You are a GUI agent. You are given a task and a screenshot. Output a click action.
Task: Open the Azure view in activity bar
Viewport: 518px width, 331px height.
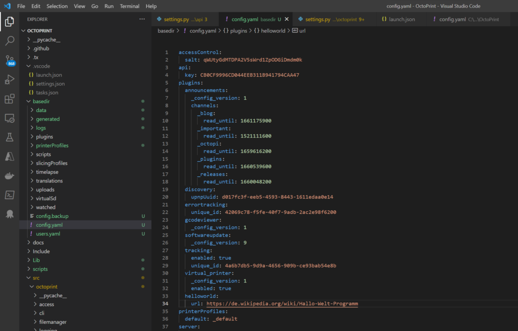click(x=10, y=157)
